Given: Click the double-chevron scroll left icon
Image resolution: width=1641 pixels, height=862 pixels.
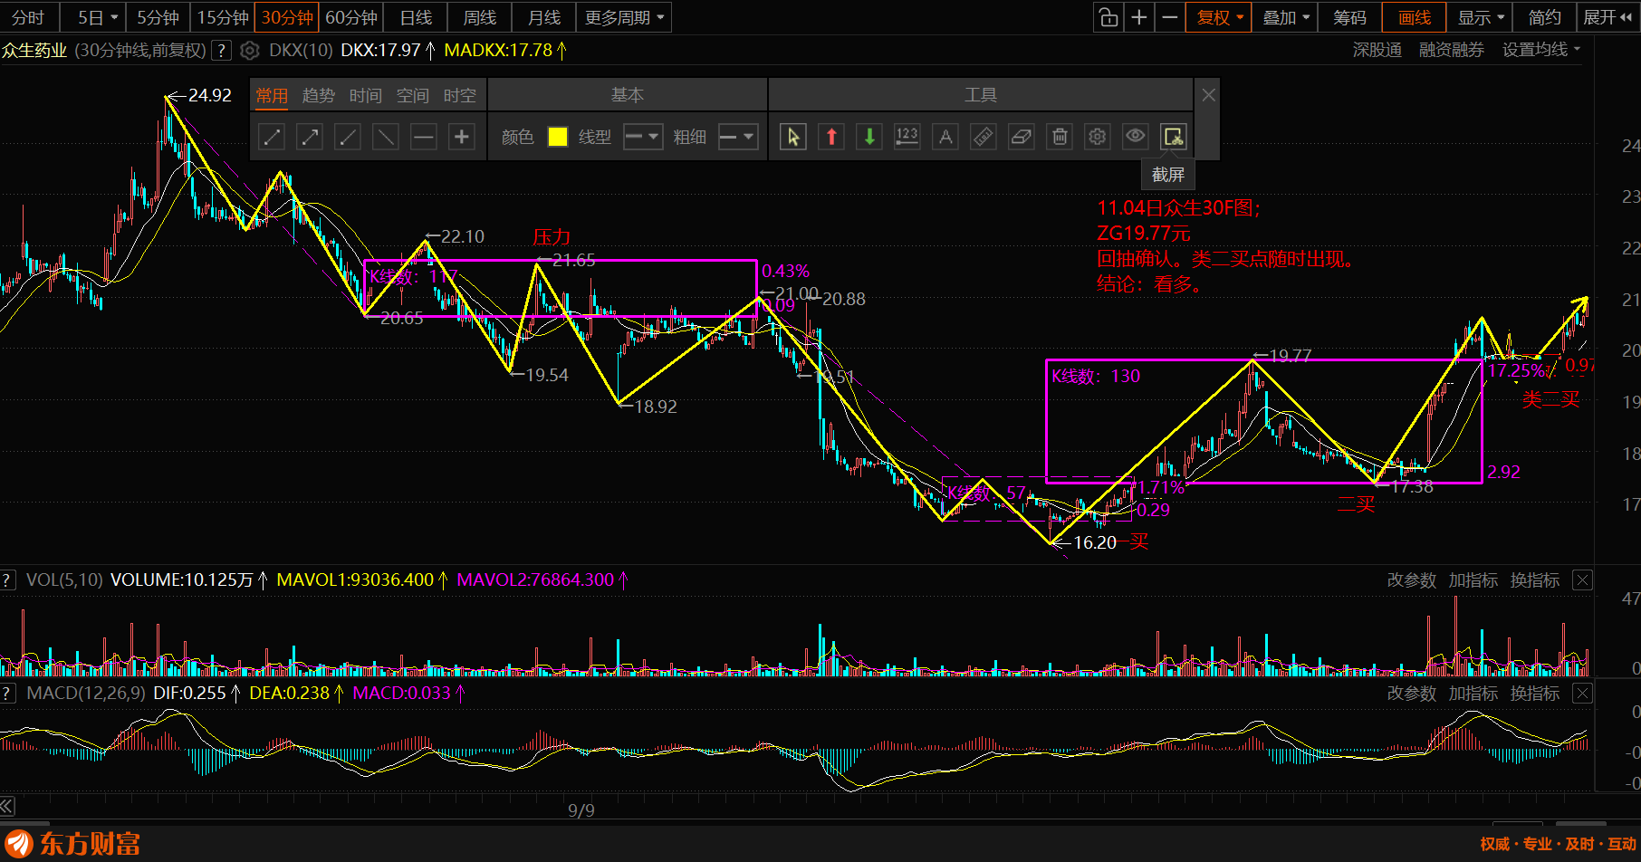Looking at the screenshot, I should [x=7, y=806].
